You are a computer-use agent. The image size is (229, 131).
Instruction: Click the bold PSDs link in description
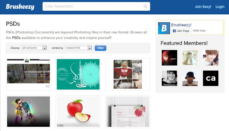click(x=16, y=38)
